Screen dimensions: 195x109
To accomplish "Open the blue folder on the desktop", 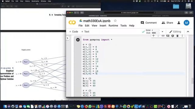I will pos(176,6).
